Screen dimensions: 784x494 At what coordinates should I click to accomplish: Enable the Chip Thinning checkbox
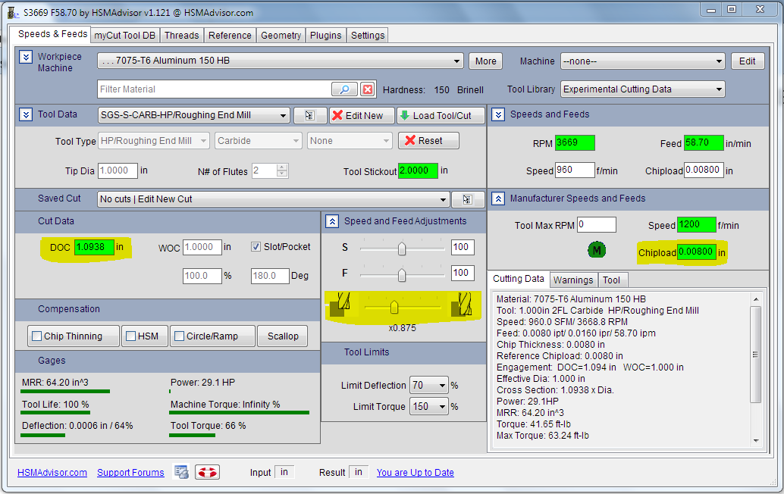point(36,336)
